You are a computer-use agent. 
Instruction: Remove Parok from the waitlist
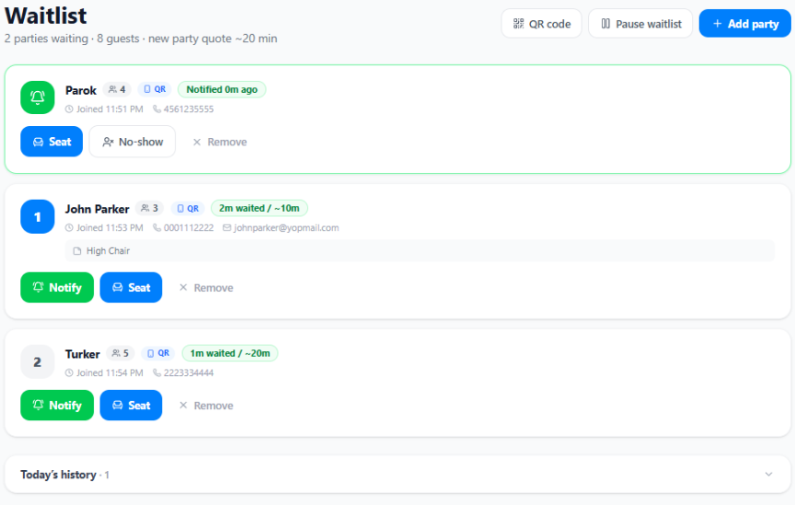(220, 142)
